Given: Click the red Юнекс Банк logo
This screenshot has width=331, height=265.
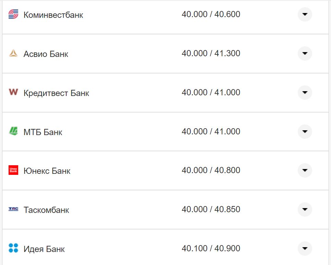Looking at the screenshot, I should [13, 170].
